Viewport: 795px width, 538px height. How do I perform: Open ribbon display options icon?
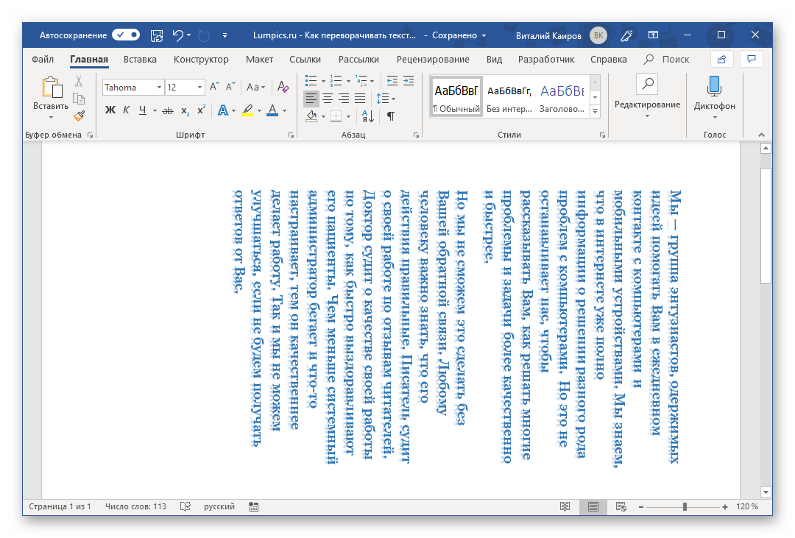pos(654,35)
